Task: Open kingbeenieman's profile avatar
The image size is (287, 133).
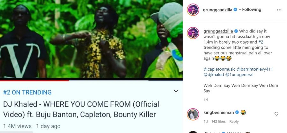Action: click(193, 114)
